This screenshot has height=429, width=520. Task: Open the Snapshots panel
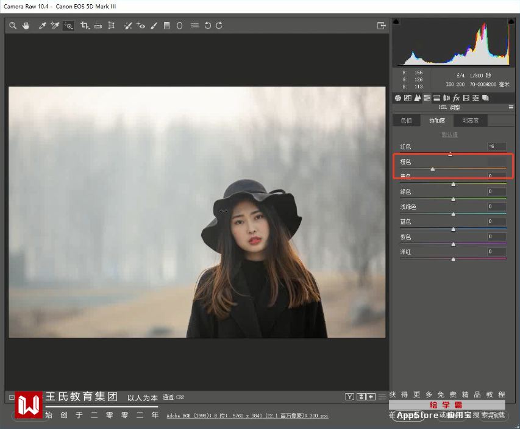(485, 97)
